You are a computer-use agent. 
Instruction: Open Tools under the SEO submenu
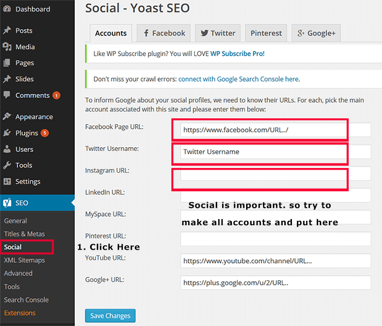point(11,287)
